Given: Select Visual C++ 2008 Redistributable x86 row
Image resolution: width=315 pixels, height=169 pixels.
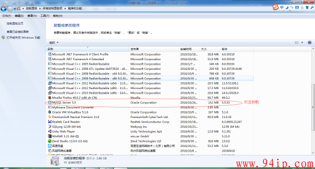Looking at the screenshot, I should (x=150, y=79).
